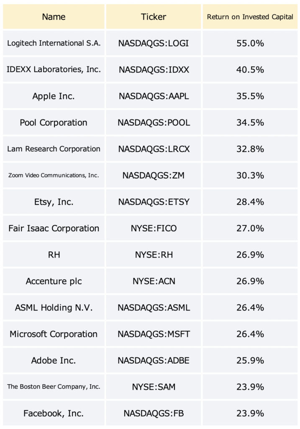Image resolution: width=300 pixels, height=429 pixels.
Task: Select the Logitech International S.A. name cell
Action: pos(54,43)
